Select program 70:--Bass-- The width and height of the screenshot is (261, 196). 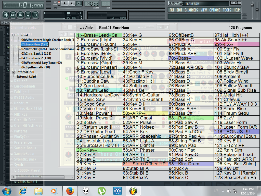191,58
